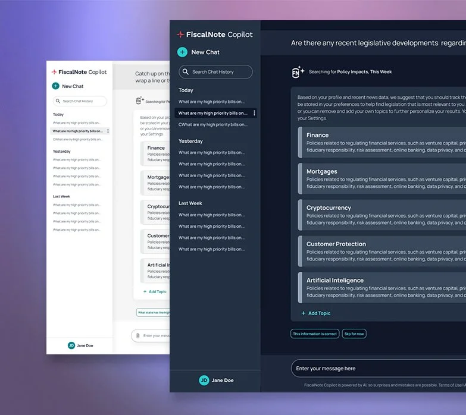Open the three-dot chat options in dark window
The height and width of the screenshot is (415, 466).
[254, 113]
